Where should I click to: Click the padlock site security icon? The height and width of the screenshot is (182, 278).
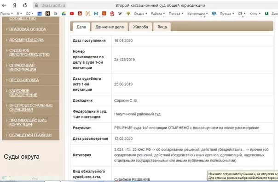click(36, 6)
